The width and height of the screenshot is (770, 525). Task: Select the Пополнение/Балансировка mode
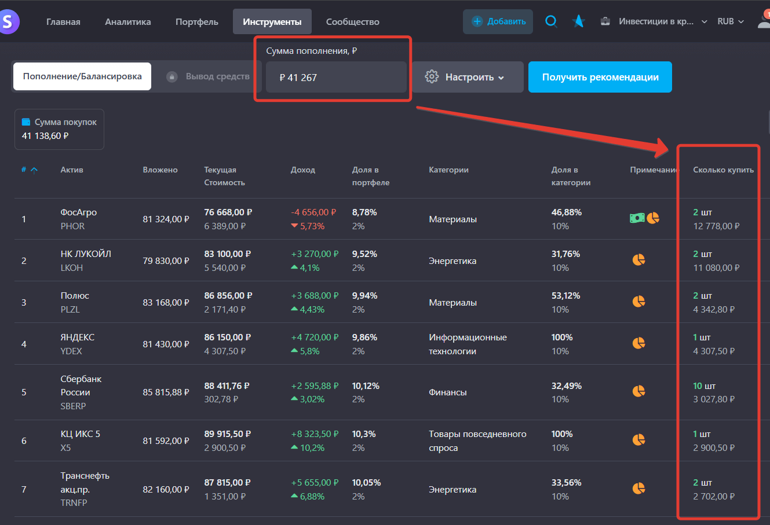click(x=82, y=76)
